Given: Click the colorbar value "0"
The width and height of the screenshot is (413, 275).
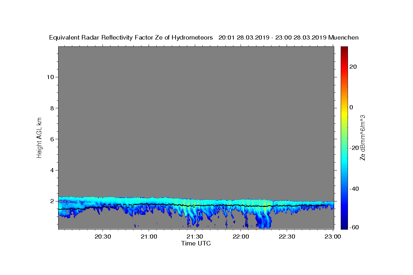Looking at the screenshot, I should coord(351,107).
